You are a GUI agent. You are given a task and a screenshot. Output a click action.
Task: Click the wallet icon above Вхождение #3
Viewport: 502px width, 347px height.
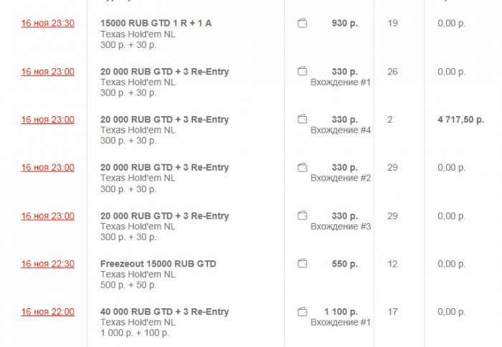click(x=303, y=216)
